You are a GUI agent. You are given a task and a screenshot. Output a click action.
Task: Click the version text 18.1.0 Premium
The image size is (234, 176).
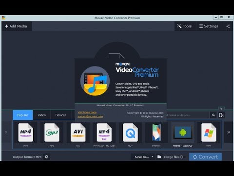[120, 105]
